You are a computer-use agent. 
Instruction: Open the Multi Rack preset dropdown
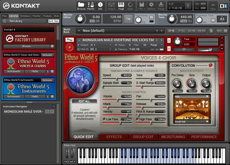(x=79, y=31)
